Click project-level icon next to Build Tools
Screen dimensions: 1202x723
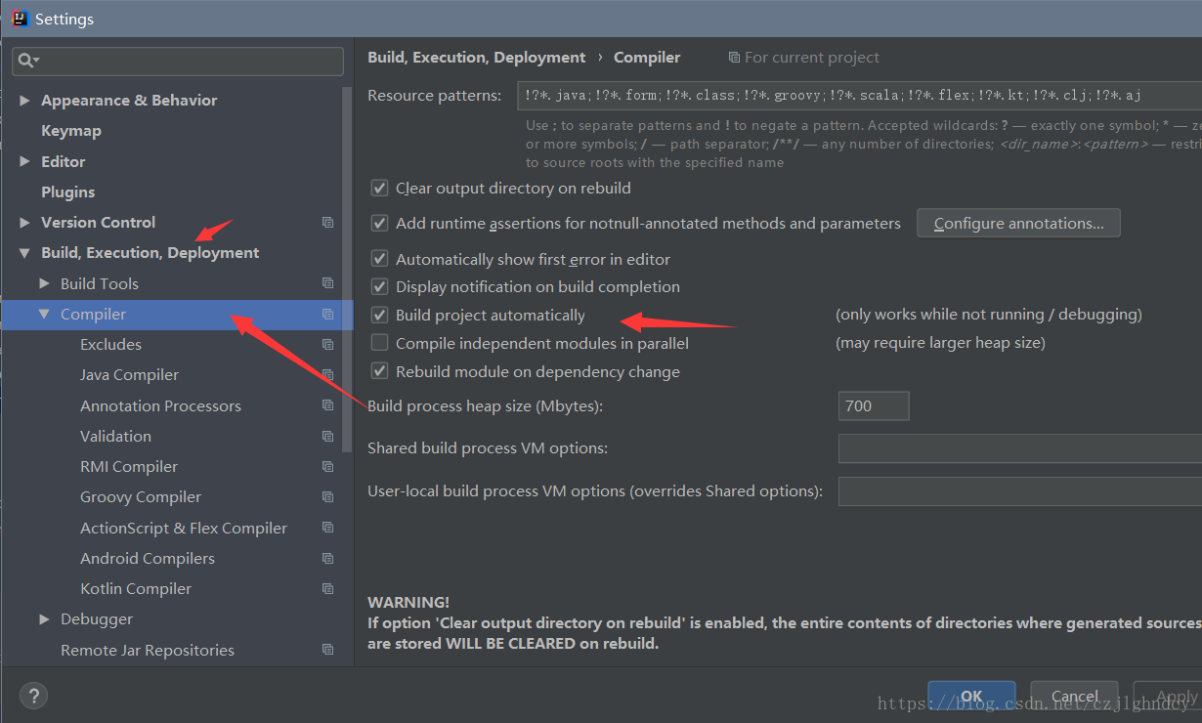(x=327, y=283)
